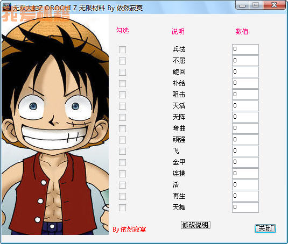Tick the 不屈 checkbox
This screenshot has height=244, width=288.
(x=122, y=61)
